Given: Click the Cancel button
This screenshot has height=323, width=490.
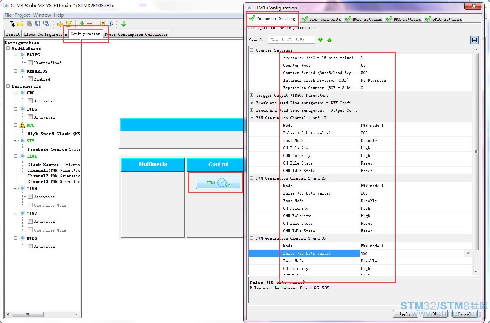Looking at the screenshot, I should [464, 314].
